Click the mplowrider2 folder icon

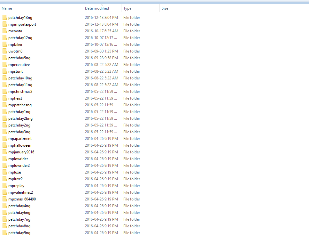click(4, 166)
